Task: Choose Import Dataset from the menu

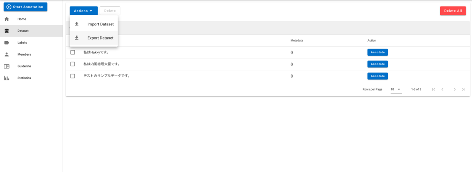Action: (94, 24)
